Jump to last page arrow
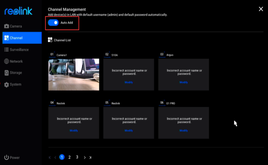Viewport: 268px width, 165px height. pyautogui.click(x=90, y=158)
